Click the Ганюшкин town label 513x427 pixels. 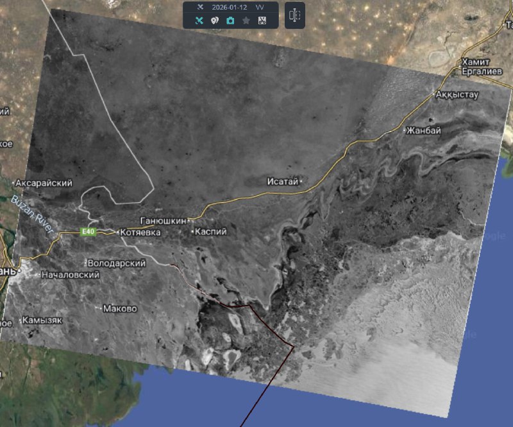tap(163, 220)
